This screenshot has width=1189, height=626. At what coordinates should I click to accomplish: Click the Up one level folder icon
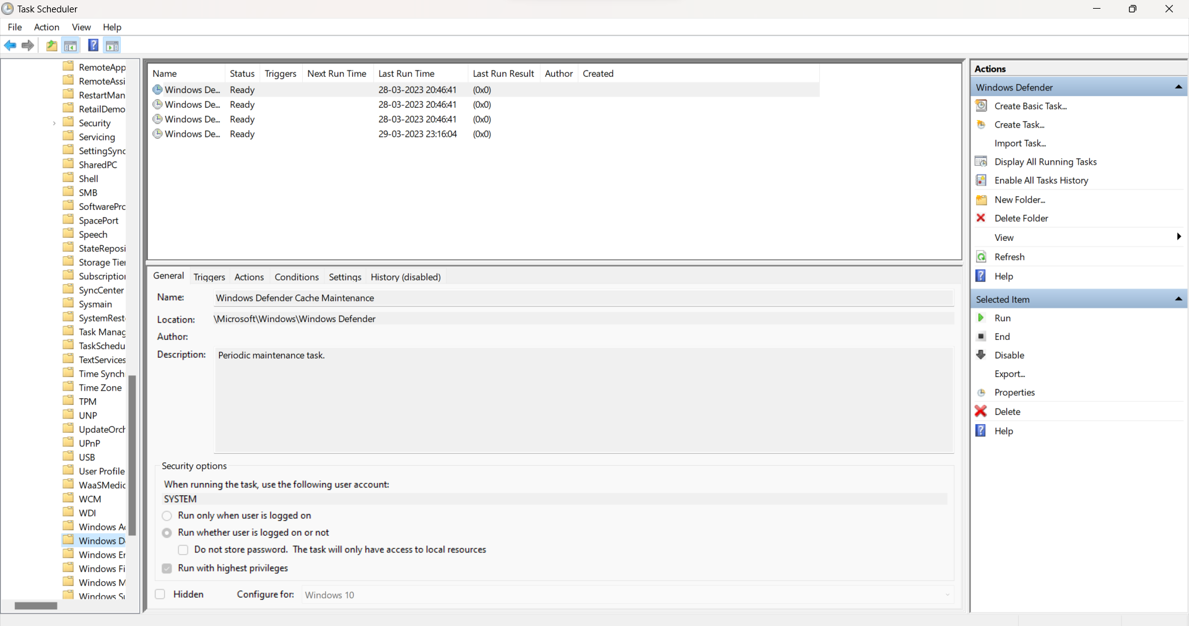[x=52, y=46]
